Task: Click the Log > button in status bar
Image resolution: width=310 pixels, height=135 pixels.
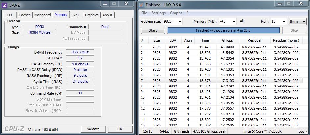Action: point(302,131)
